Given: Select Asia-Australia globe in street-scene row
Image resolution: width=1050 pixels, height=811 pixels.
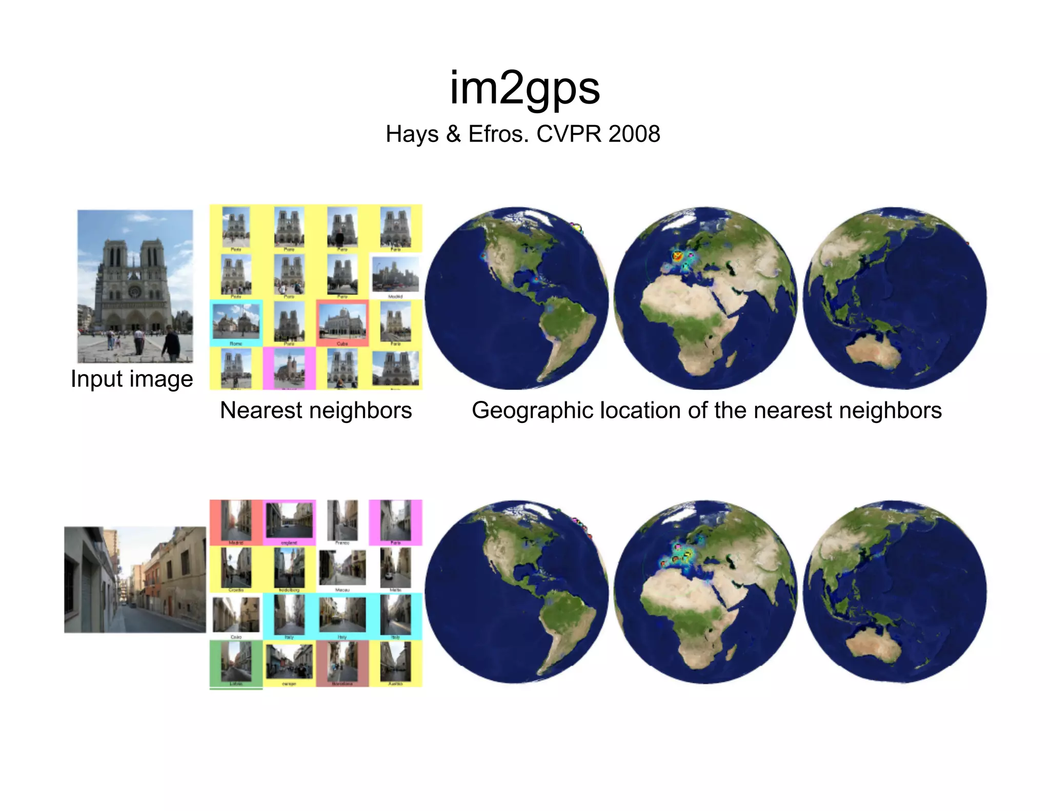Looking at the screenshot, I should point(895,592).
